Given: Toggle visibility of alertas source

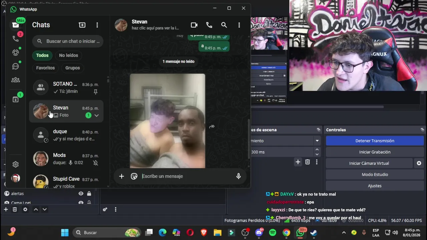Looking at the screenshot, I should coord(81,194).
